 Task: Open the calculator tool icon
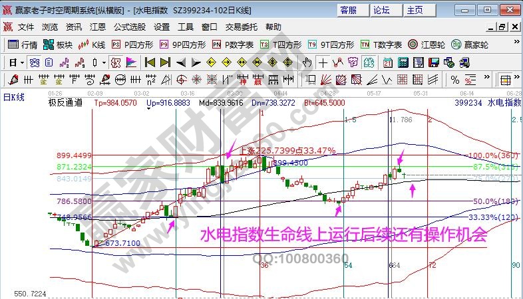[402, 62]
